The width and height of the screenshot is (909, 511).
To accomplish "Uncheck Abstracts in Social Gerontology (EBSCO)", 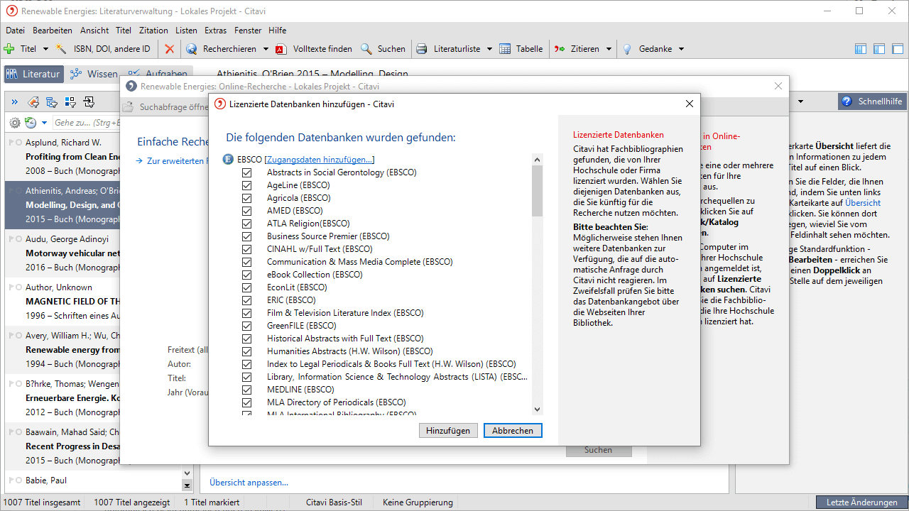I will click(x=246, y=172).
